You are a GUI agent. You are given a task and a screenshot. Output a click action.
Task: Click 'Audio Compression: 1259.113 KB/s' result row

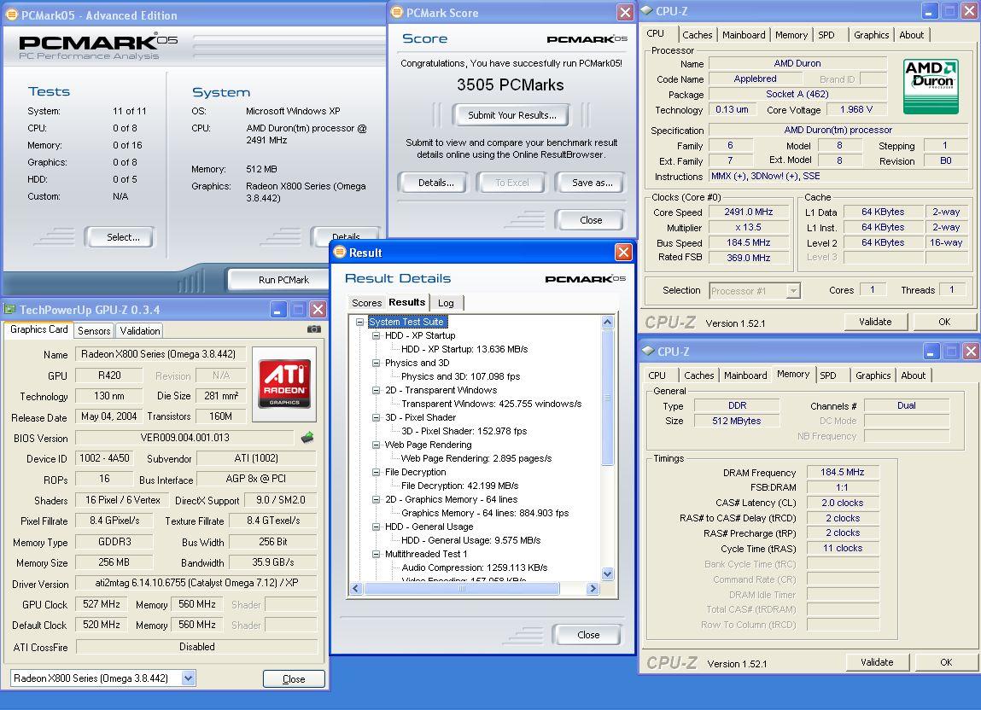pyautogui.click(x=474, y=568)
